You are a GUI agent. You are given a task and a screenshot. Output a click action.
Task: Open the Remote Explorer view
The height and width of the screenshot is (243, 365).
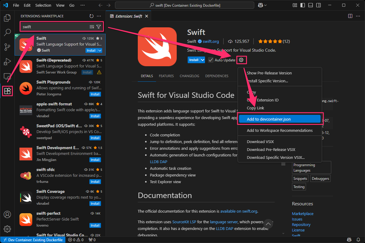(x=7, y=76)
